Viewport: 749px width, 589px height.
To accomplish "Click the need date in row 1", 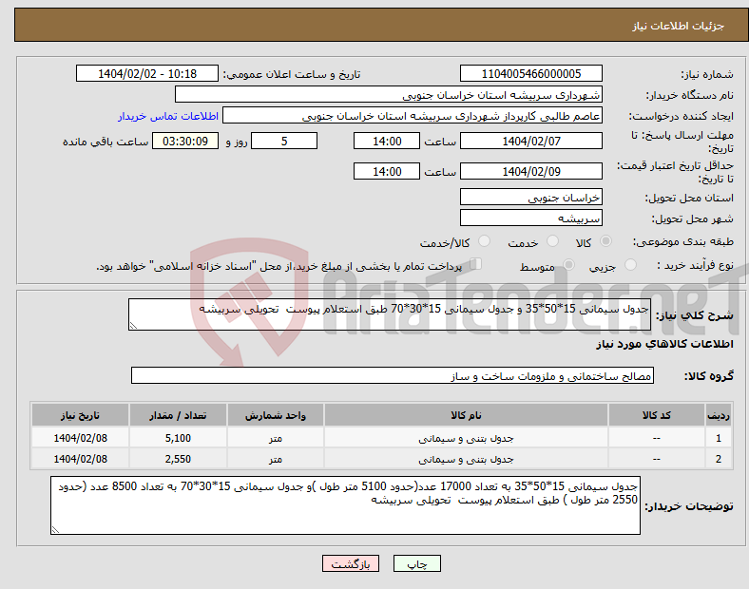I will coord(80,438).
